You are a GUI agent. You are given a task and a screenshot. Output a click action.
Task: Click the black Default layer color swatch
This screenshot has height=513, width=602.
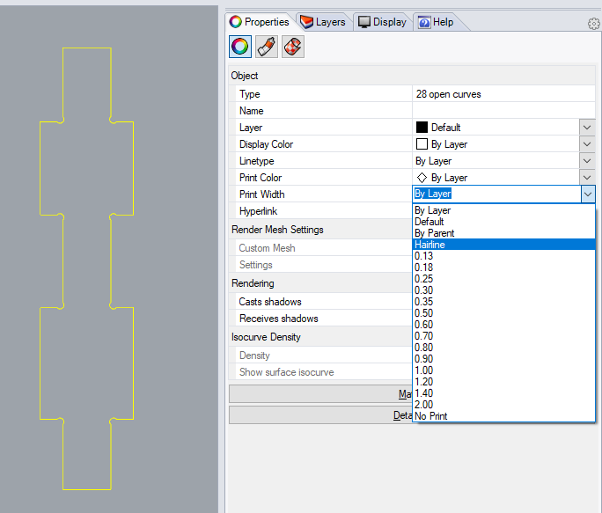422,128
